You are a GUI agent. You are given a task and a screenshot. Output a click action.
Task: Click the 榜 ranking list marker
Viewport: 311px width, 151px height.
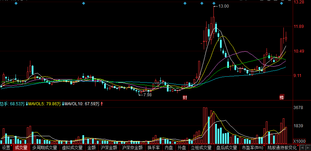tap(282, 97)
